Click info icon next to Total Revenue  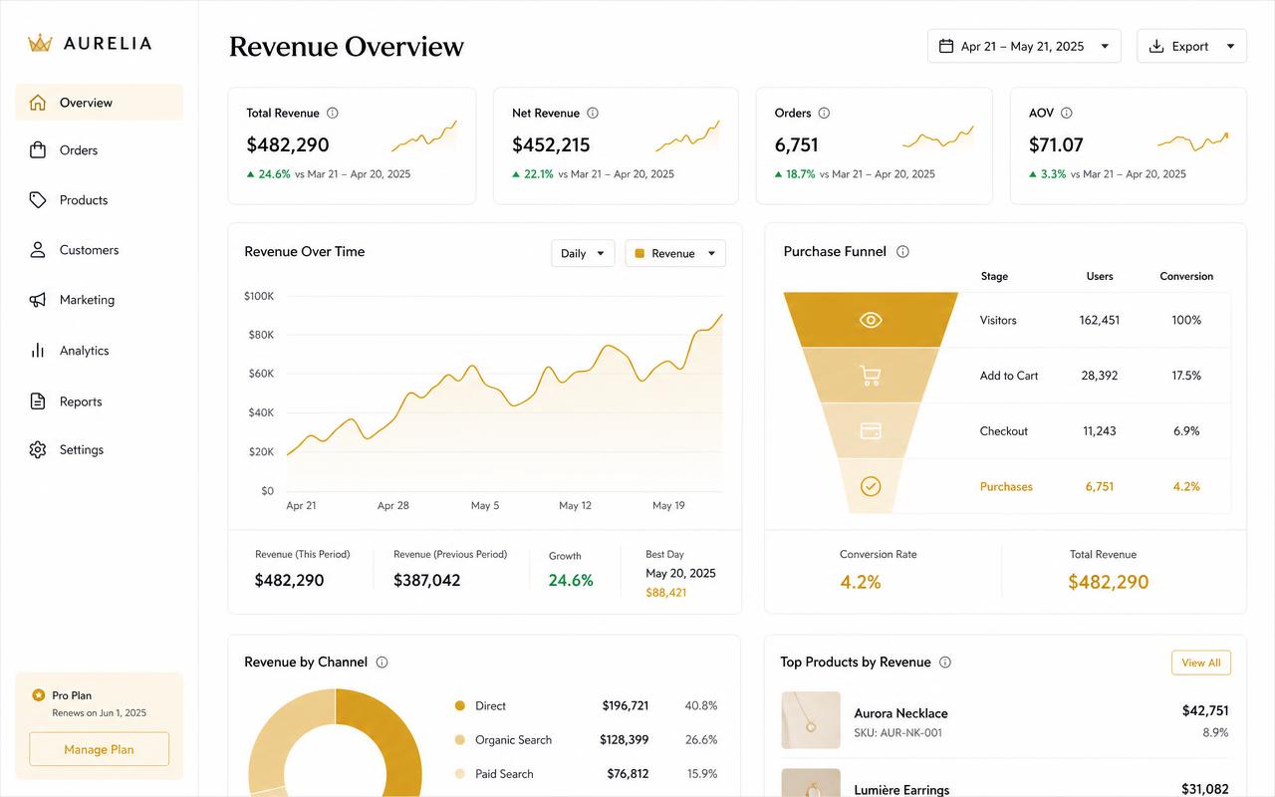click(x=333, y=113)
